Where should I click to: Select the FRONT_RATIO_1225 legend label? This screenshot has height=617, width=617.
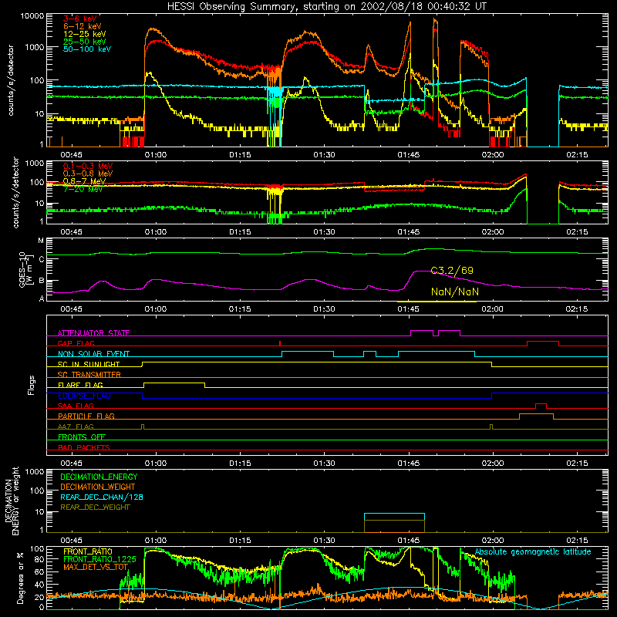99,559
